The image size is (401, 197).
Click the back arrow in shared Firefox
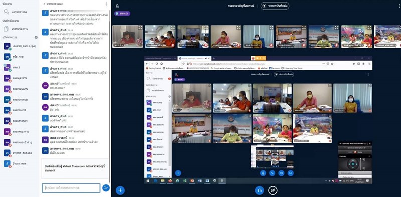pyautogui.click(x=148, y=64)
